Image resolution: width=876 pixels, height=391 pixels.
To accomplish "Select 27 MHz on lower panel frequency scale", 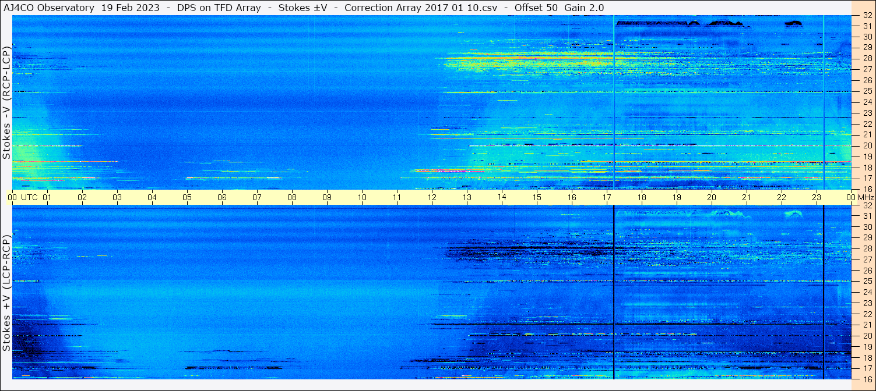I will (867, 260).
